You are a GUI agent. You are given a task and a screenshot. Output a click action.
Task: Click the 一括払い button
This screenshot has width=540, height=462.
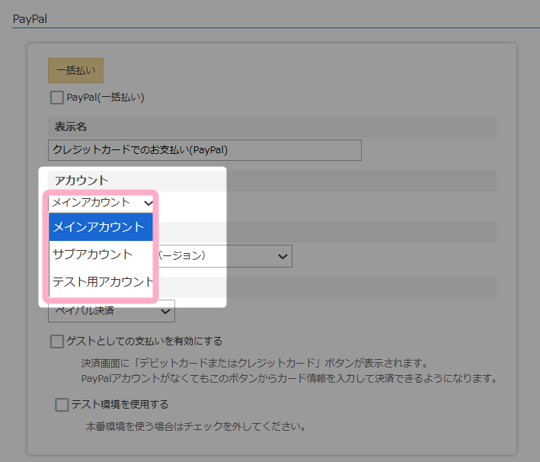pyautogui.click(x=75, y=70)
